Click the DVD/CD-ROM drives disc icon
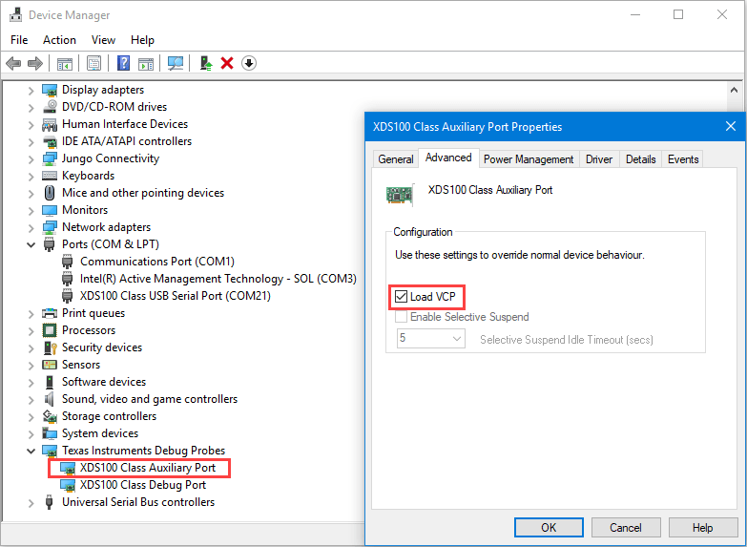This screenshot has height=547, width=747. pyautogui.click(x=50, y=107)
